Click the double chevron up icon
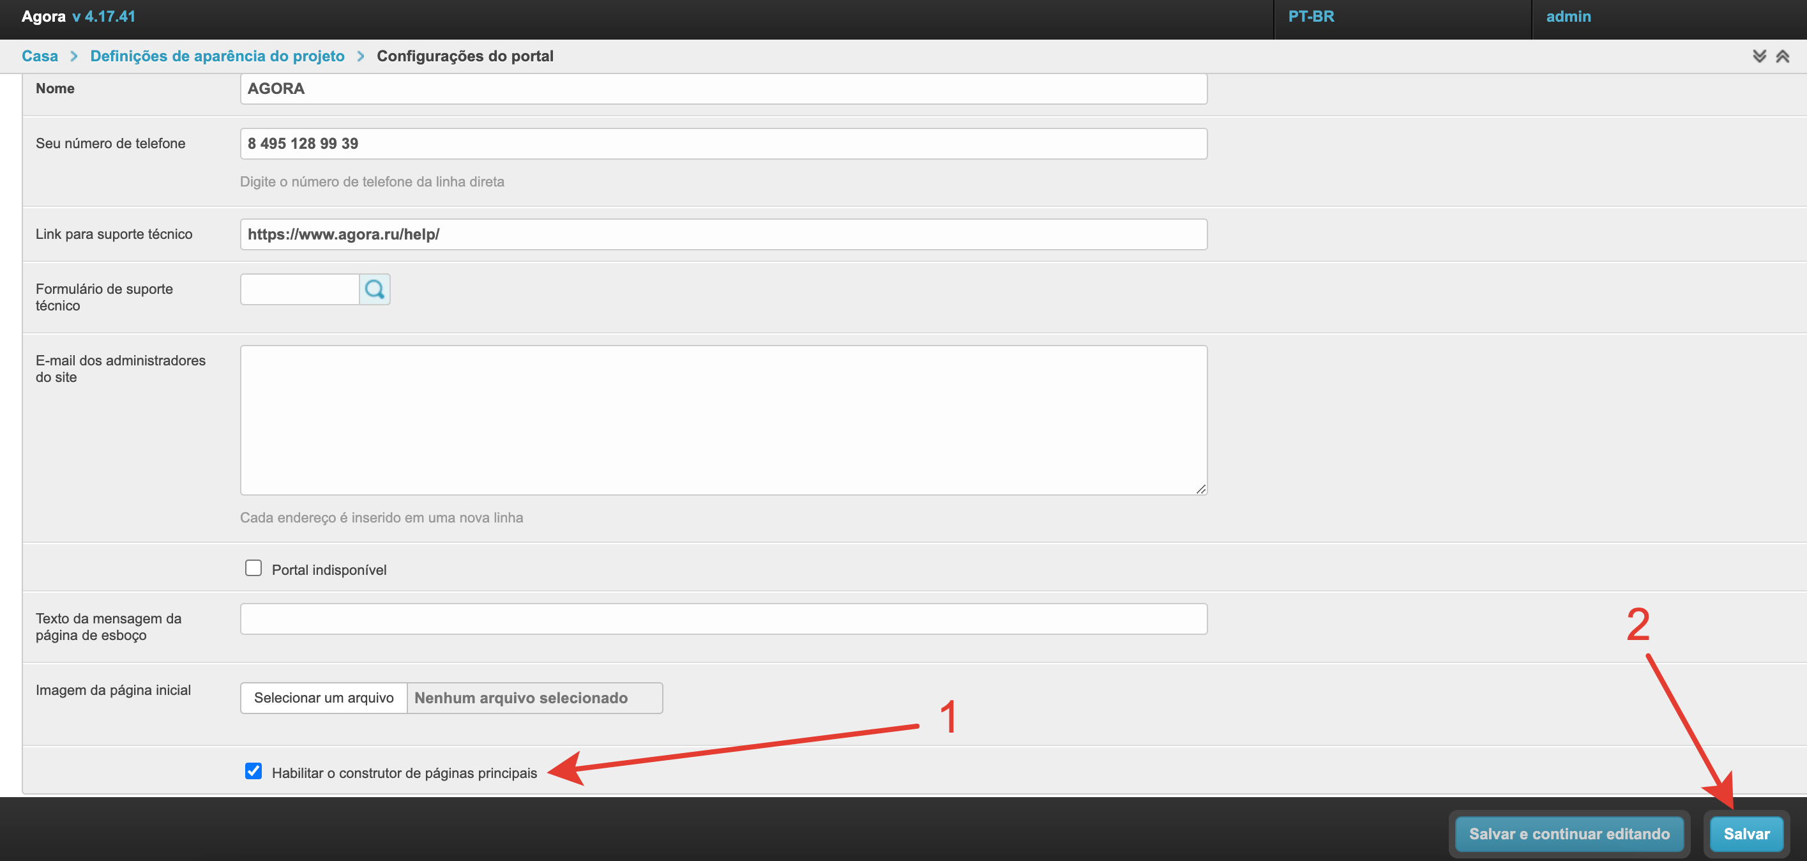 point(1781,56)
